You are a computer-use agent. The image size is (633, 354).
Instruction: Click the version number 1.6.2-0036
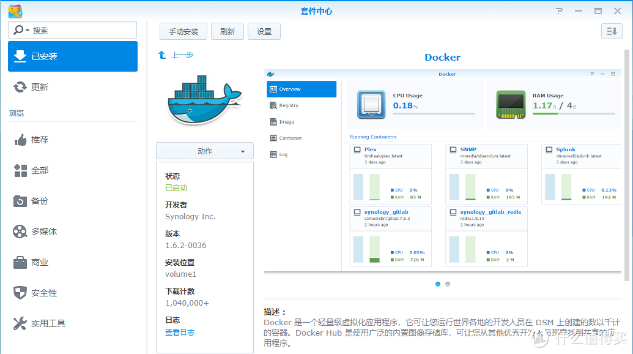coord(186,246)
